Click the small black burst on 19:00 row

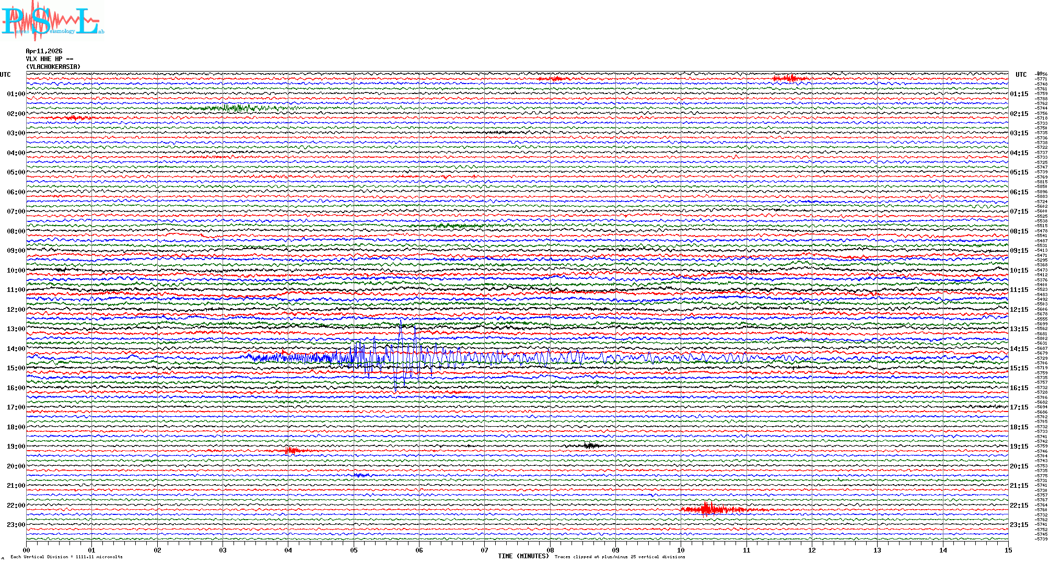[590, 445]
